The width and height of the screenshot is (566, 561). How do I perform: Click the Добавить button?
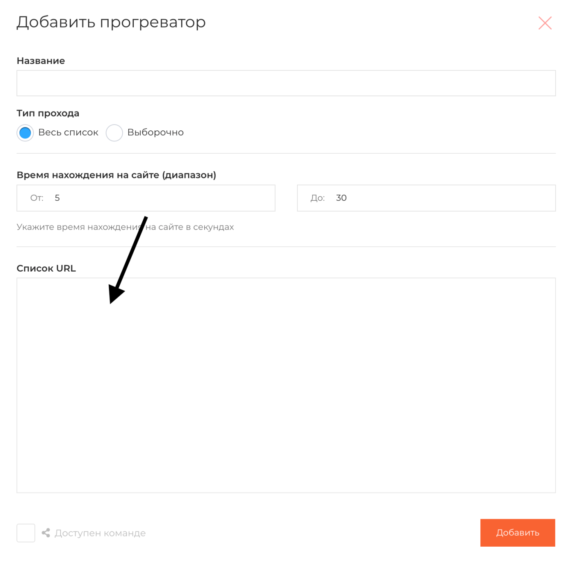pos(518,533)
